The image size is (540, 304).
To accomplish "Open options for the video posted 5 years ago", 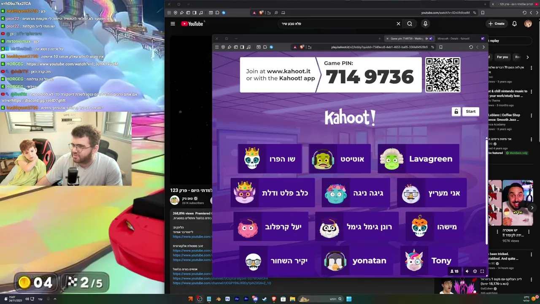I will pyautogui.click(x=531, y=68).
